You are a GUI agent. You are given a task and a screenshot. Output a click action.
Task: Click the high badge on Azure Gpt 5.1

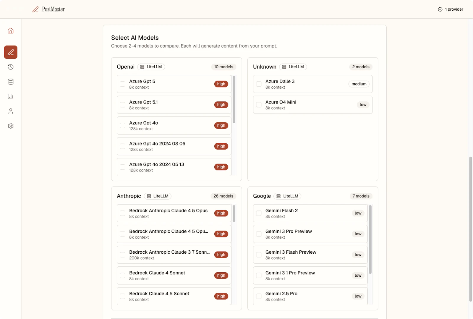[221, 105]
